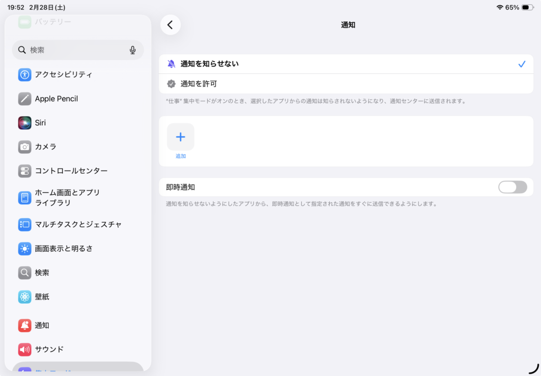Tap the カメラ camera icon
The image size is (541, 376).
tap(25, 147)
